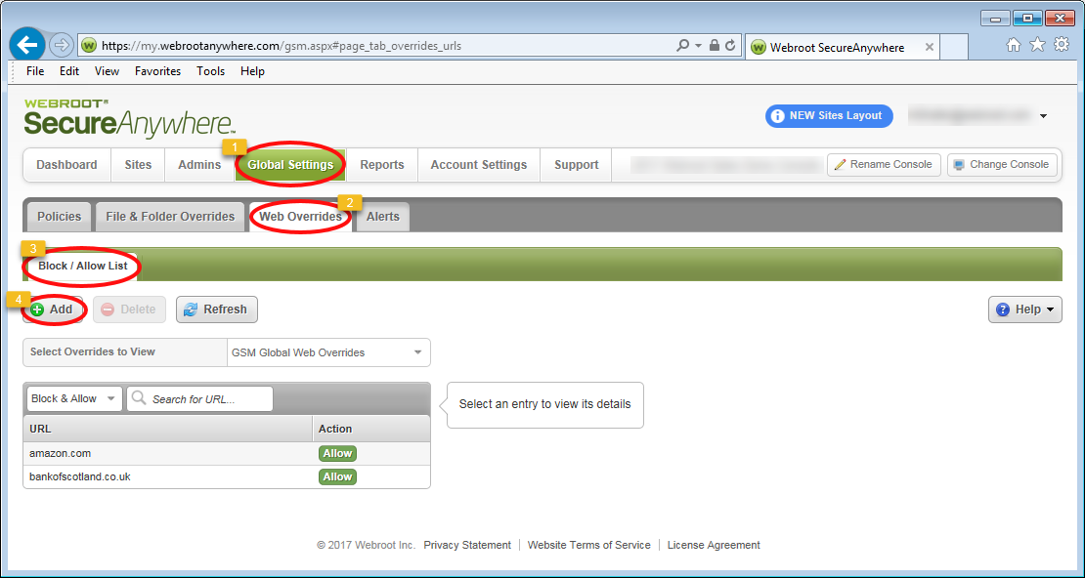Open a new blank browser tab
The width and height of the screenshot is (1085, 578).
955,47
